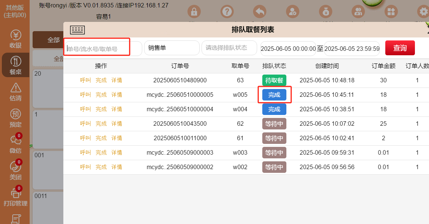Click the green 待取餐 status badge
Screen dimensions: 429x224
point(274,80)
